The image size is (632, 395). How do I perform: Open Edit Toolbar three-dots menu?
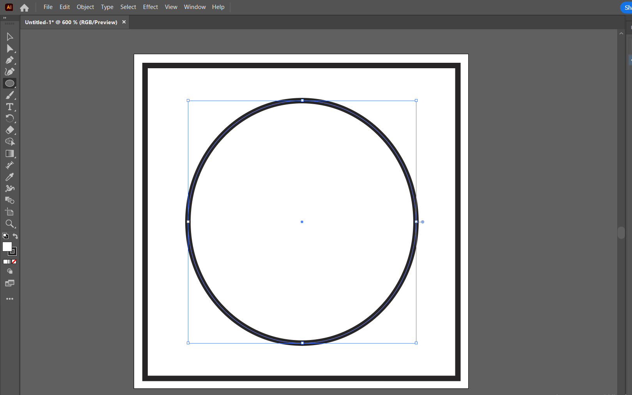[10, 299]
